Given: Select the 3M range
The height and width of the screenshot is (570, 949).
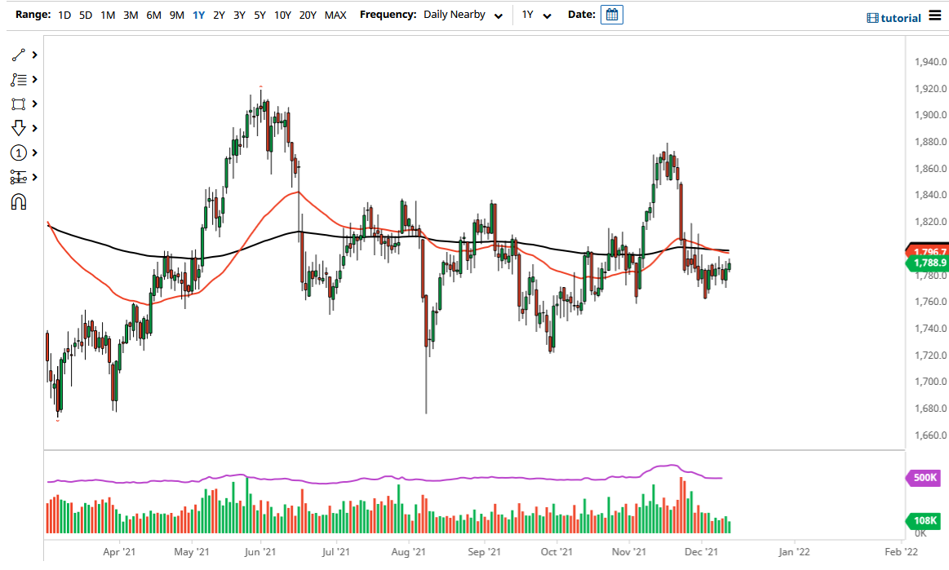Looking at the screenshot, I should click(x=131, y=15).
